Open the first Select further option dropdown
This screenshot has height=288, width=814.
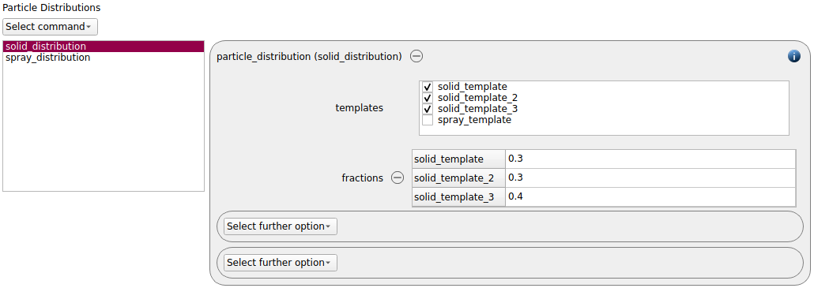(x=281, y=226)
